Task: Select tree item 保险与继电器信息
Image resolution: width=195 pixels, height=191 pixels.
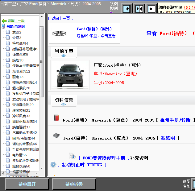Action: [x=26, y=66]
